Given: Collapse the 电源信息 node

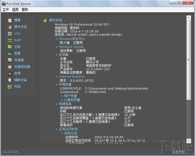Looking at the screenshot, I should pos(57,104).
